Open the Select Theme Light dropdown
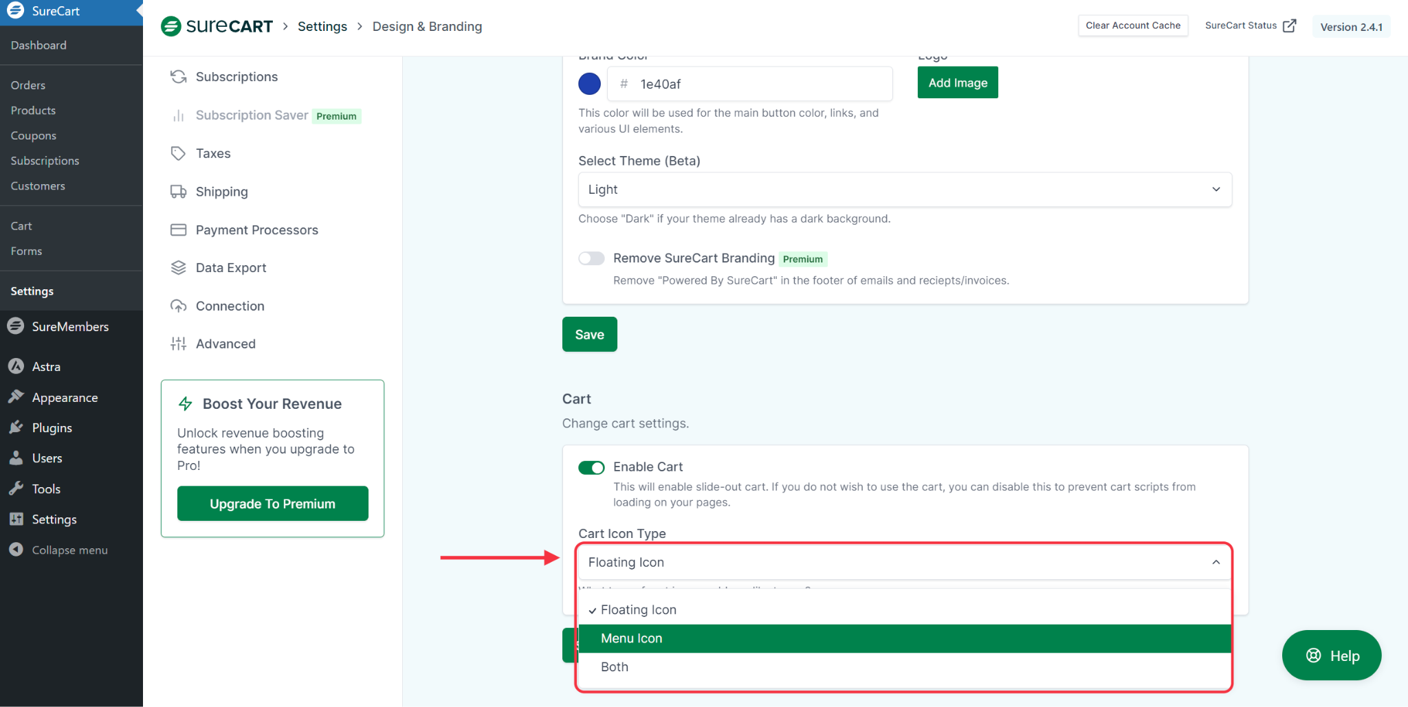The height and width of the screenshot is (707, 1408). coord(905,190)
